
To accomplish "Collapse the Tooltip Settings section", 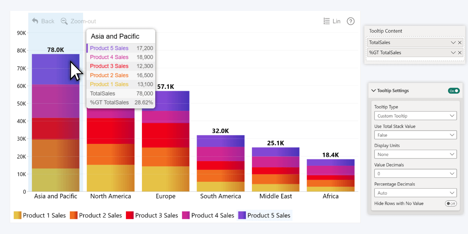I will 373,90.
